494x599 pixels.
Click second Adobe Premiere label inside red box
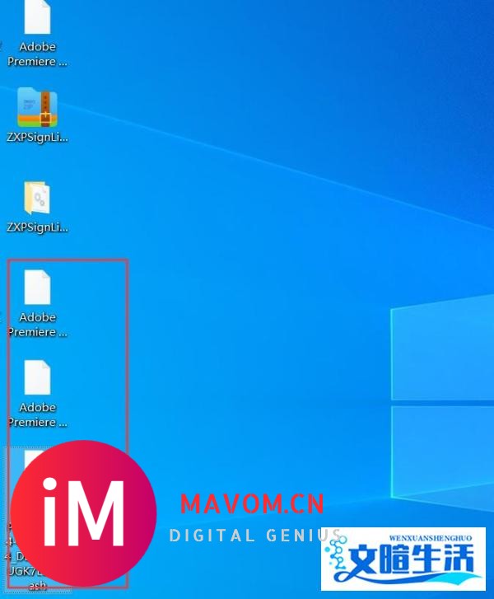point(37,414)
